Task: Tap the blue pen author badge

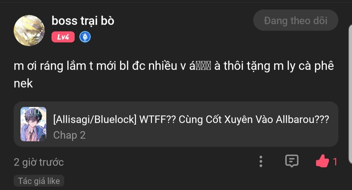Action: coord(85,37)
